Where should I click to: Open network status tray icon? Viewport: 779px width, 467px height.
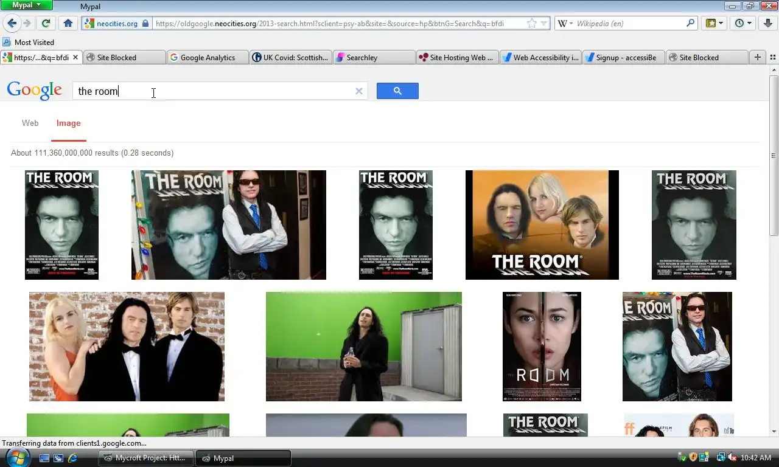[721, 458]
